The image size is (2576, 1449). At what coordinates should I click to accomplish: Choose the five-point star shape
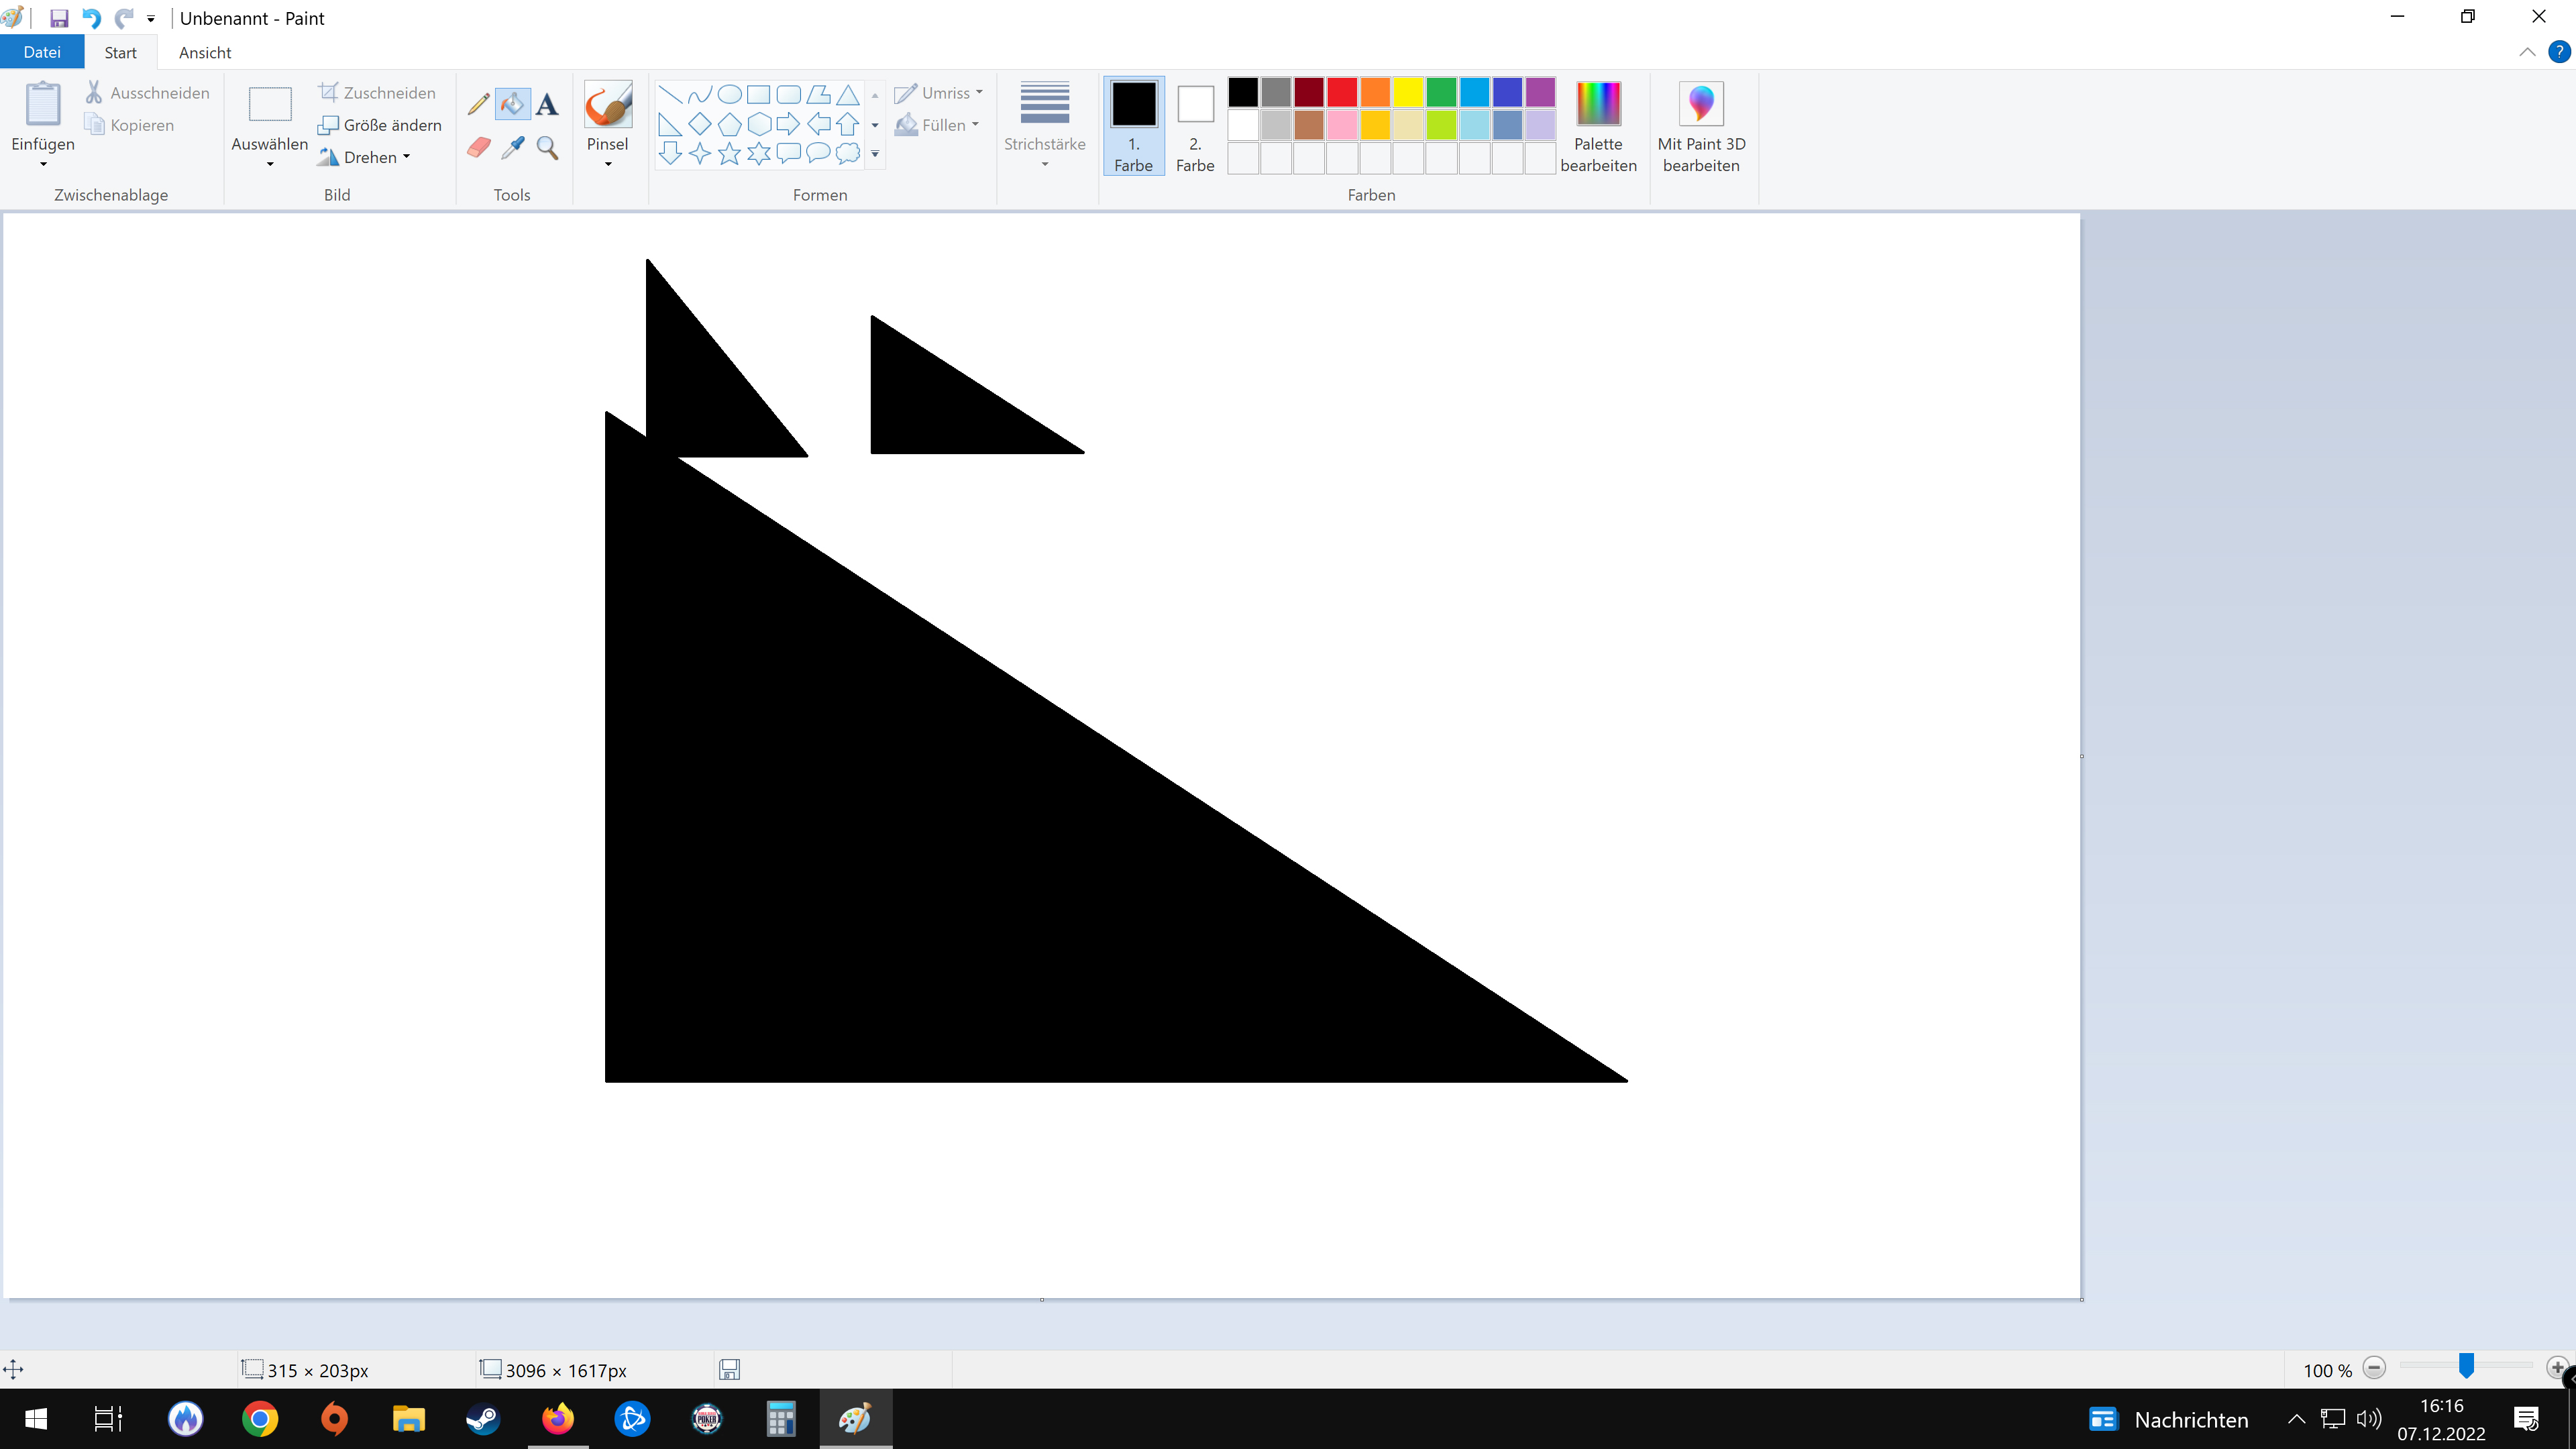(729, 153)
